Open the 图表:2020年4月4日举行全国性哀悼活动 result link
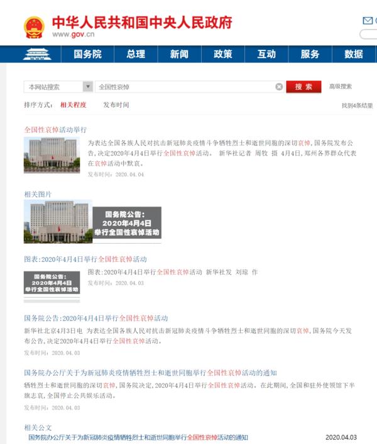Screen dimensions: 377x444 click(85, 259)
